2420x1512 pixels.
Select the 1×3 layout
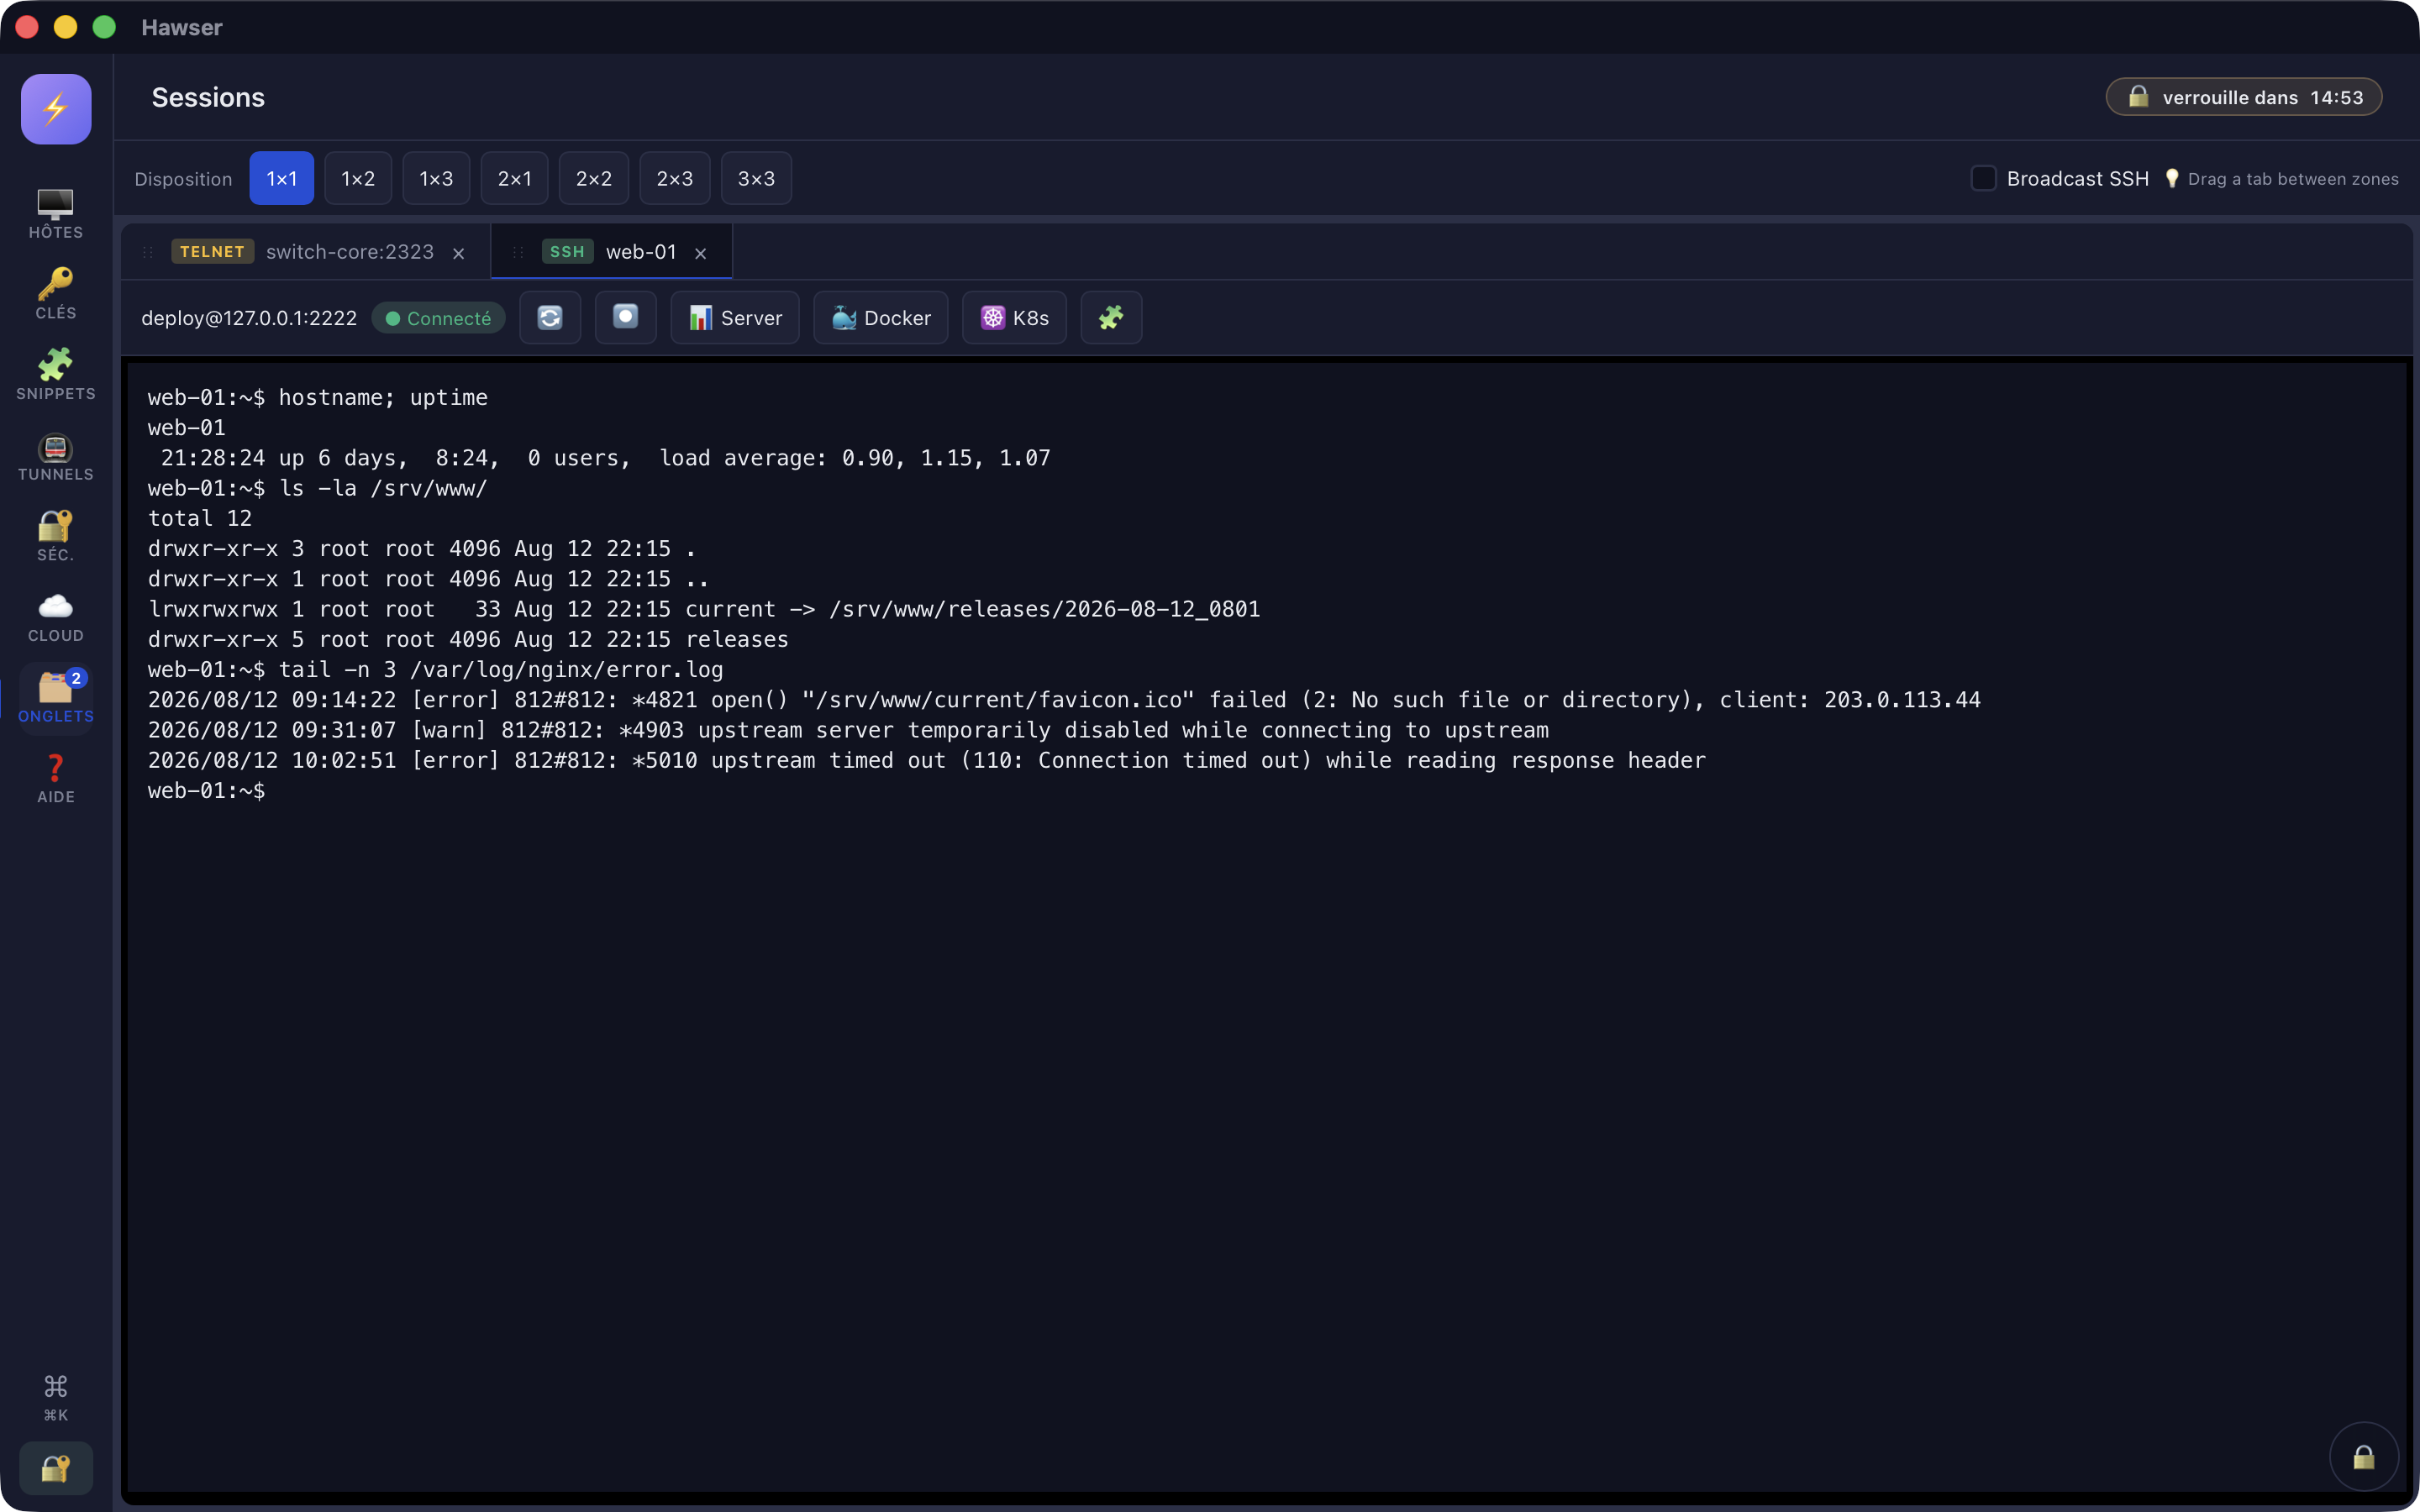click(436, 178)
